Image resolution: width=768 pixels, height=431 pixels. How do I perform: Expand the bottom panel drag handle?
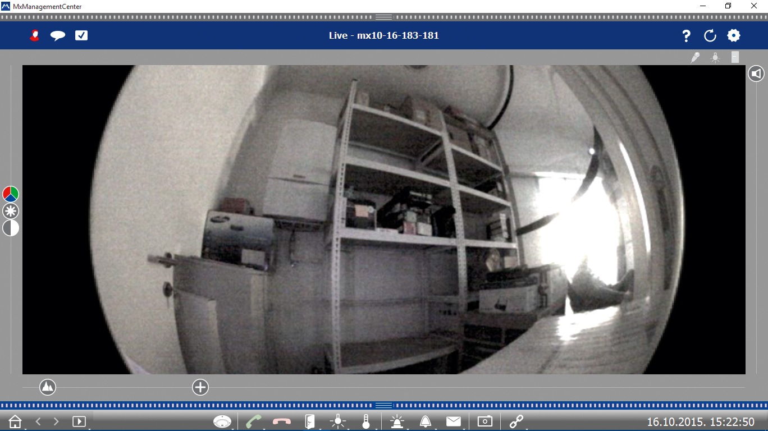pyautogui.click(x=384, y=405)
